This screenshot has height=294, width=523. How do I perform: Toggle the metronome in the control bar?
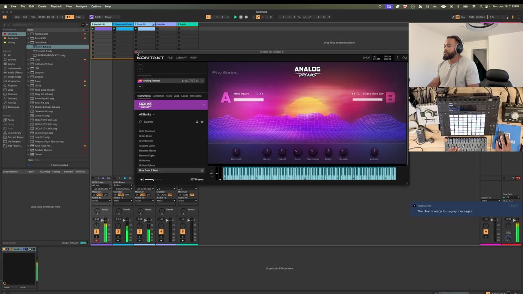click(69, 17)
